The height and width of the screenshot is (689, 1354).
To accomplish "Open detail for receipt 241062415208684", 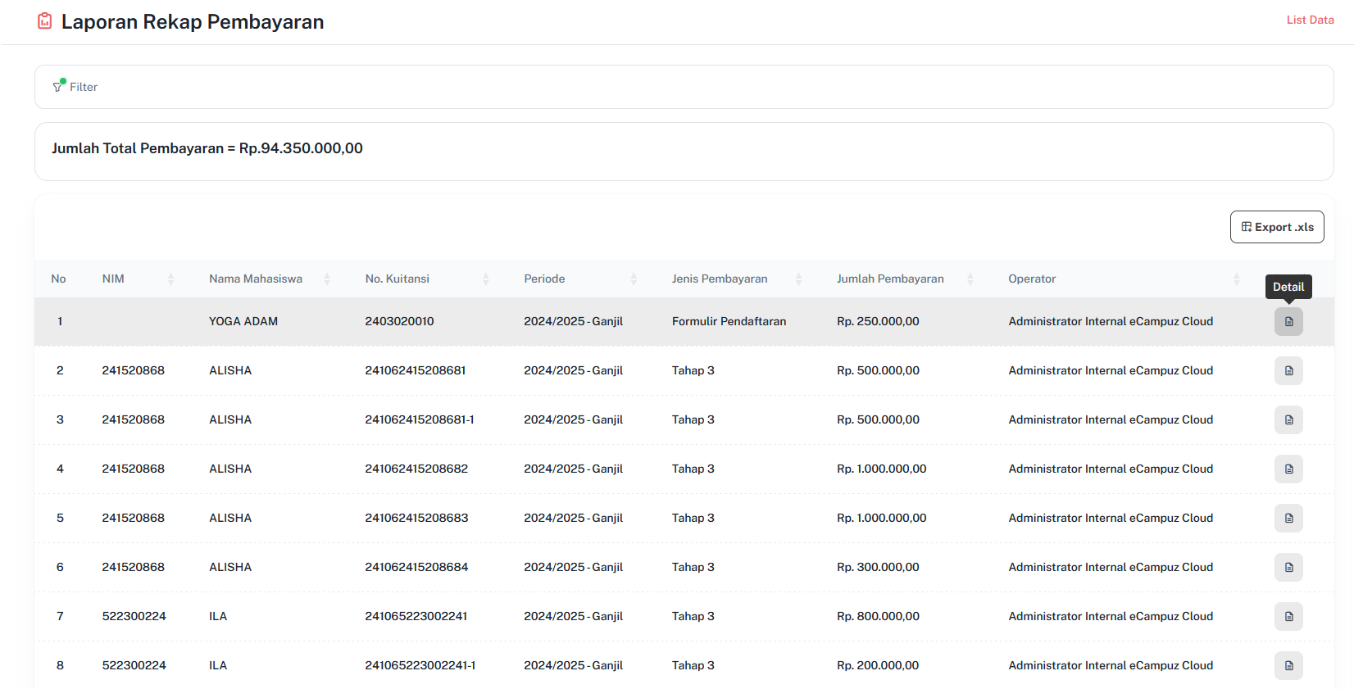I will [1288, 567].
